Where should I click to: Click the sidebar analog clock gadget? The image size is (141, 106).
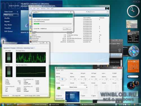pos(133,11)
